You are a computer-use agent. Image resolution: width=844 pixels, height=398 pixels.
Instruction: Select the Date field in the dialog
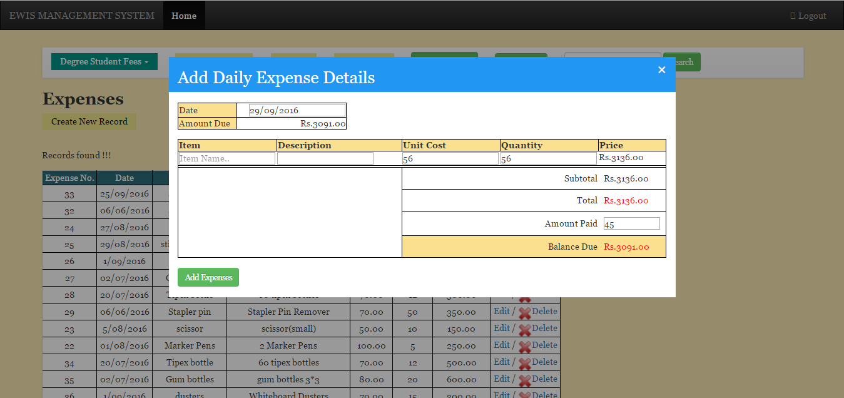click(x=297, y=110)
